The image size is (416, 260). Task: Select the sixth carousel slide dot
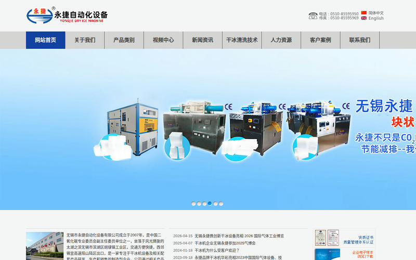(221, 203)
